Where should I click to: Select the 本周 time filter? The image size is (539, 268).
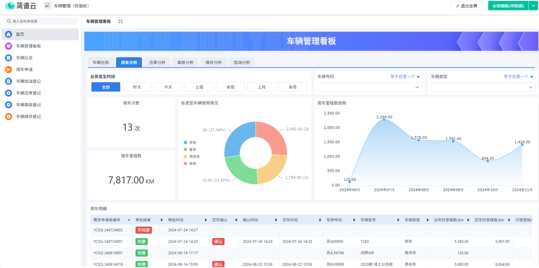(x=230, y=87)
